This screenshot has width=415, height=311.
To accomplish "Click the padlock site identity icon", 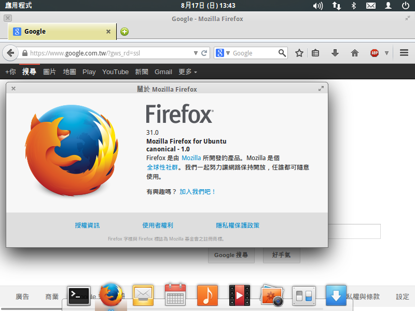I will [25, 53].
